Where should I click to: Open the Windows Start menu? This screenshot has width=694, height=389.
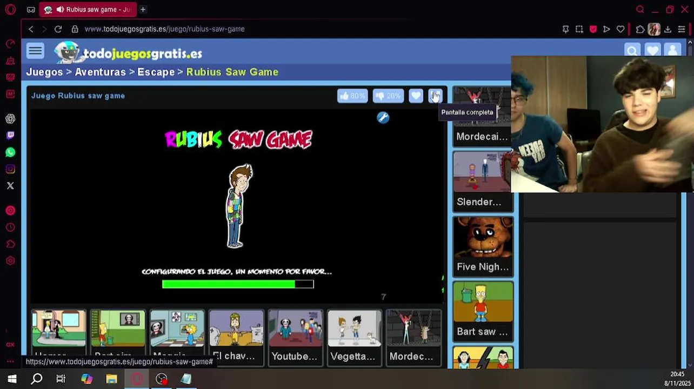[12, 379]
